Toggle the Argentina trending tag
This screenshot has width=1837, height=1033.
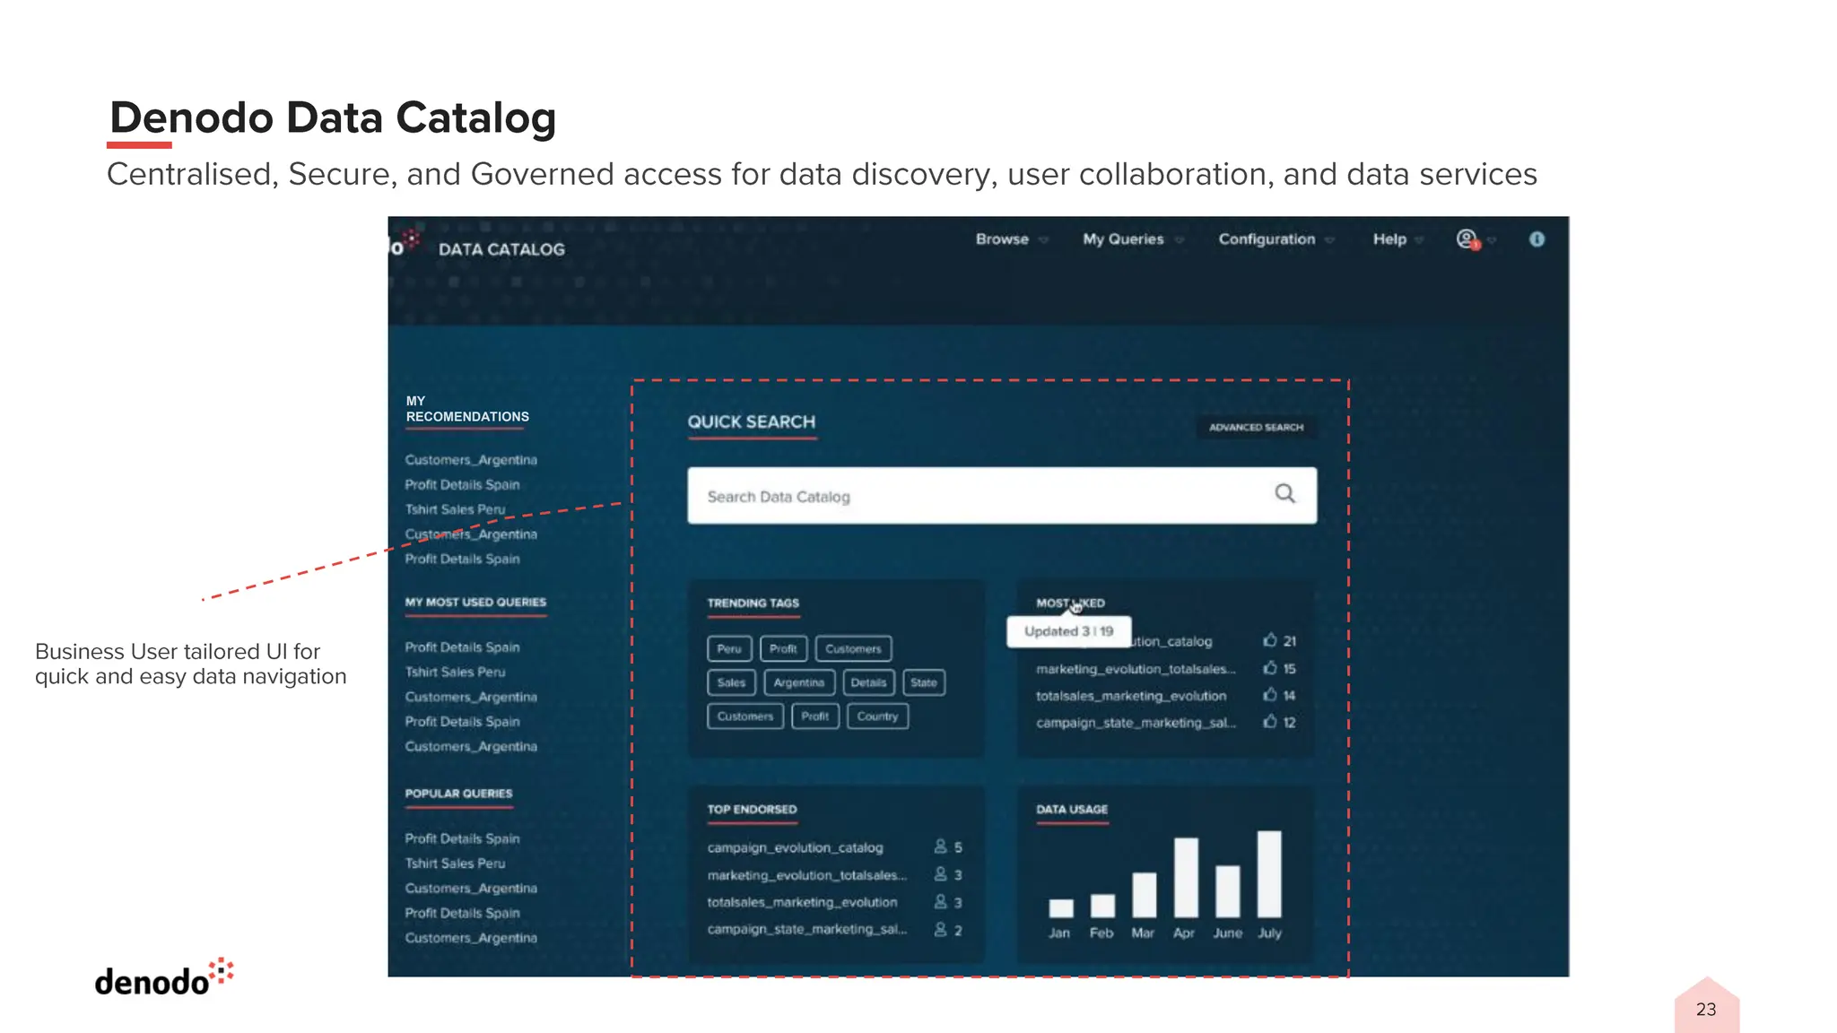(x=798, y=682)
